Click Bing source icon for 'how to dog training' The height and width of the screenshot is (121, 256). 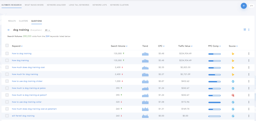(x=233, y=54)
